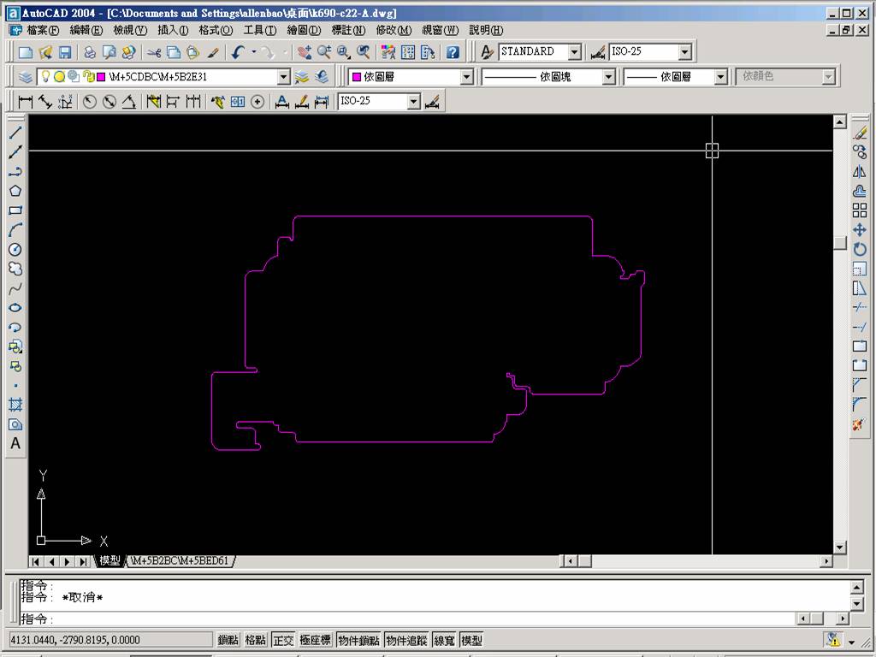The image size is (876, 657).
Task: Click the horizontal scrollbar thumb of drawing
Action: [x=584, y=560]
